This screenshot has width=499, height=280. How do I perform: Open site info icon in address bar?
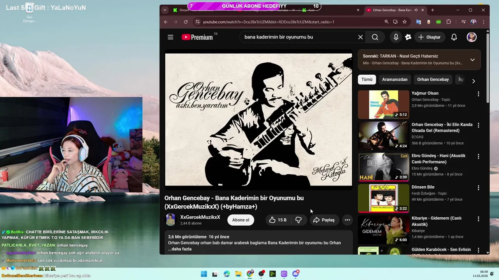(x=197, y=22)
